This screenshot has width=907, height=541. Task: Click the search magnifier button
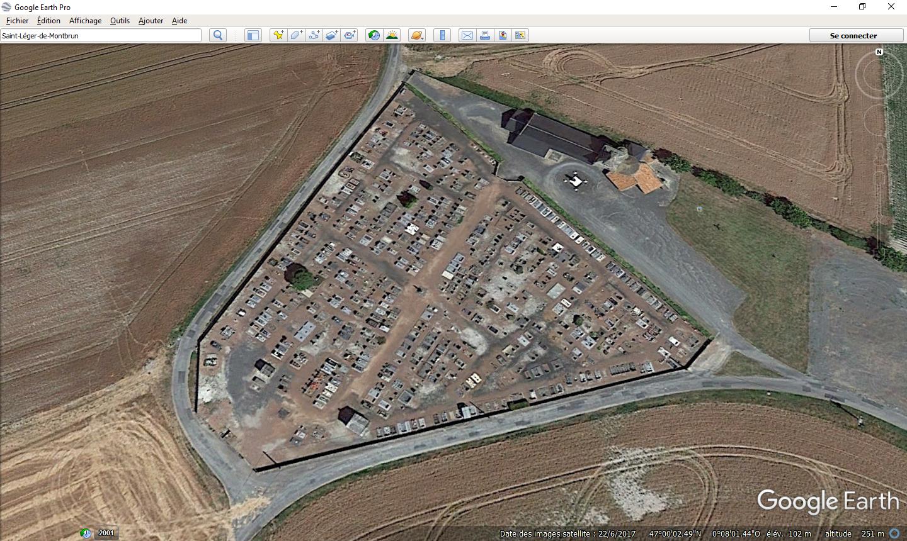pos(218,35)
